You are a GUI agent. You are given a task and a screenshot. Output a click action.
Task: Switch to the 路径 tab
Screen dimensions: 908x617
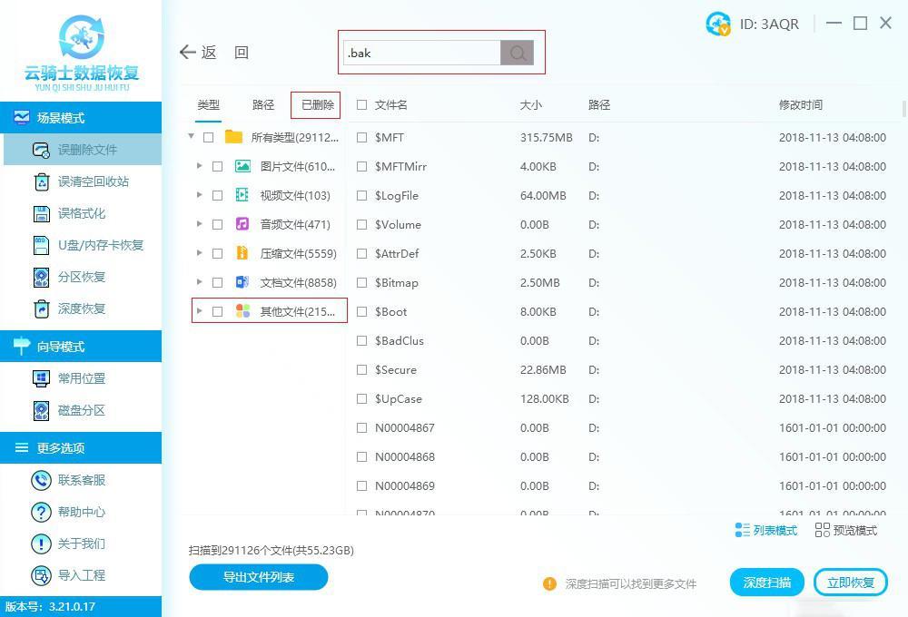[263, 104]
